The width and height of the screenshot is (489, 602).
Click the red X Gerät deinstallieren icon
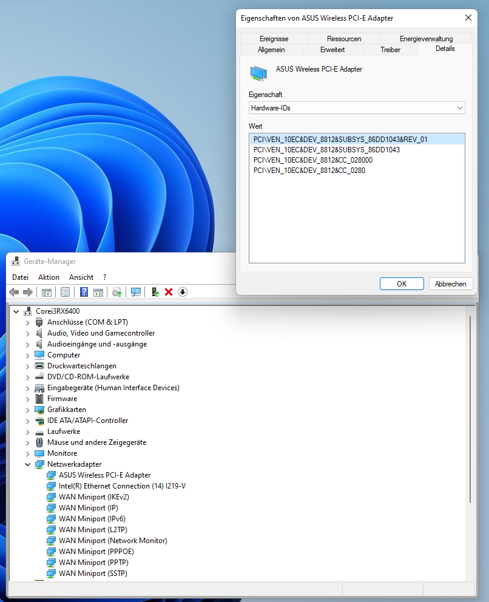click(x=169, y=292)
